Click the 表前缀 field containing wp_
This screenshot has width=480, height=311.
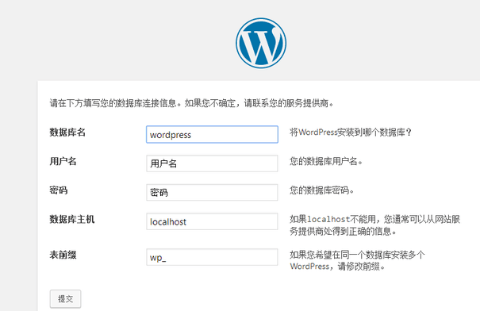212,257
